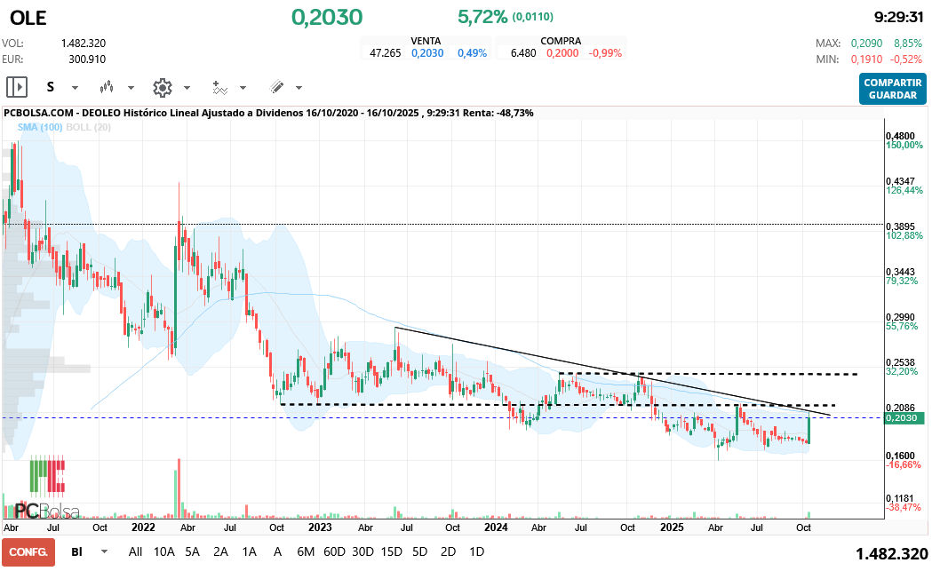Select the BI mode button
The image size is (940, 571).
76,551
